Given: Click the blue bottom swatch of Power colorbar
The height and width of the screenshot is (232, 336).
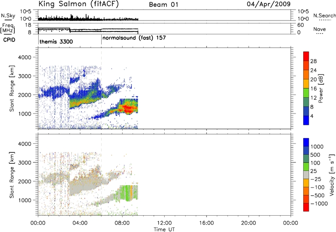Looking at the screenshot, I should pyautogui.click(x=306, y=120).
